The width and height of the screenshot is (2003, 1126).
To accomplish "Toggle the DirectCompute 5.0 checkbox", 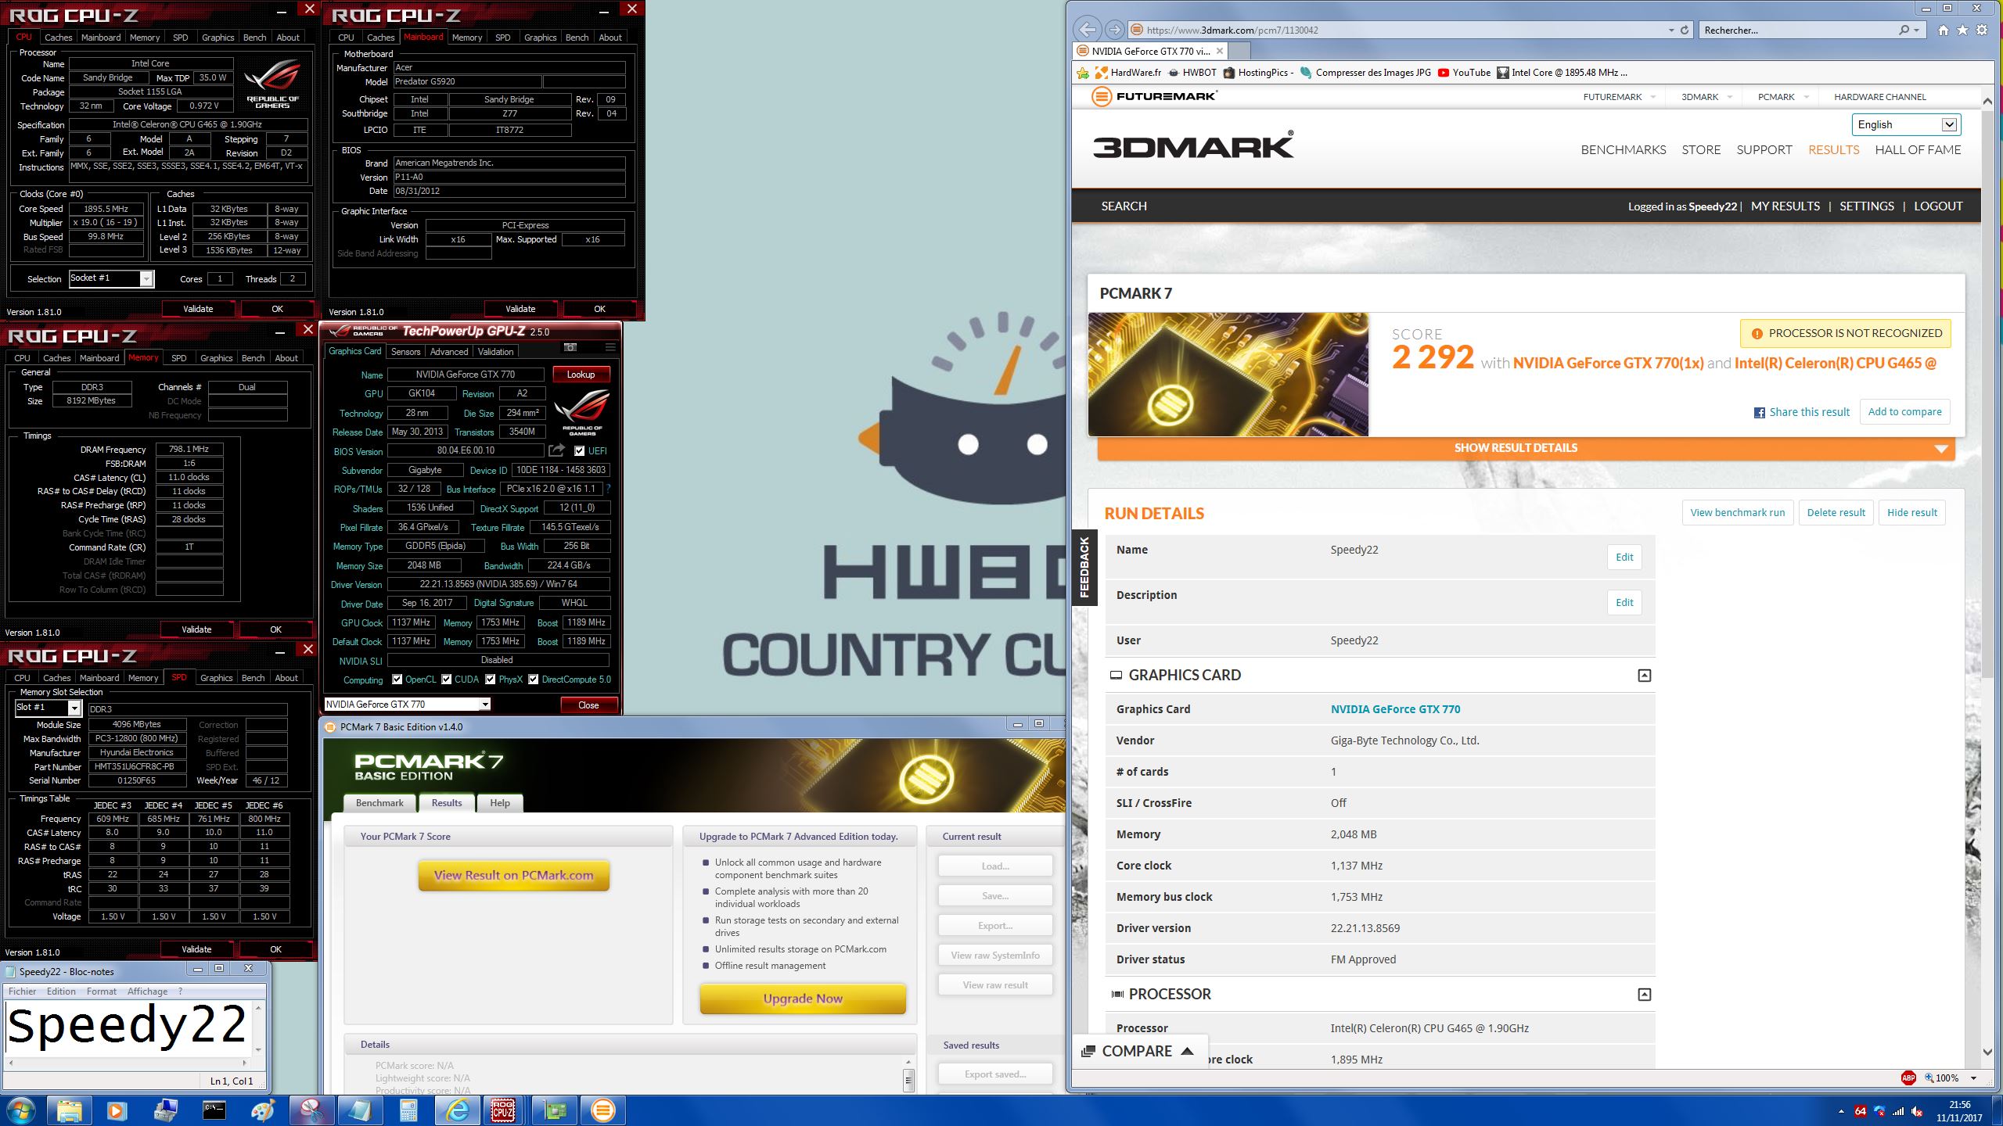I will 533,680.
